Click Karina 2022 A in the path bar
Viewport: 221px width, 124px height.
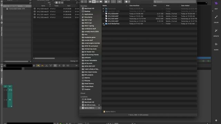109,112
